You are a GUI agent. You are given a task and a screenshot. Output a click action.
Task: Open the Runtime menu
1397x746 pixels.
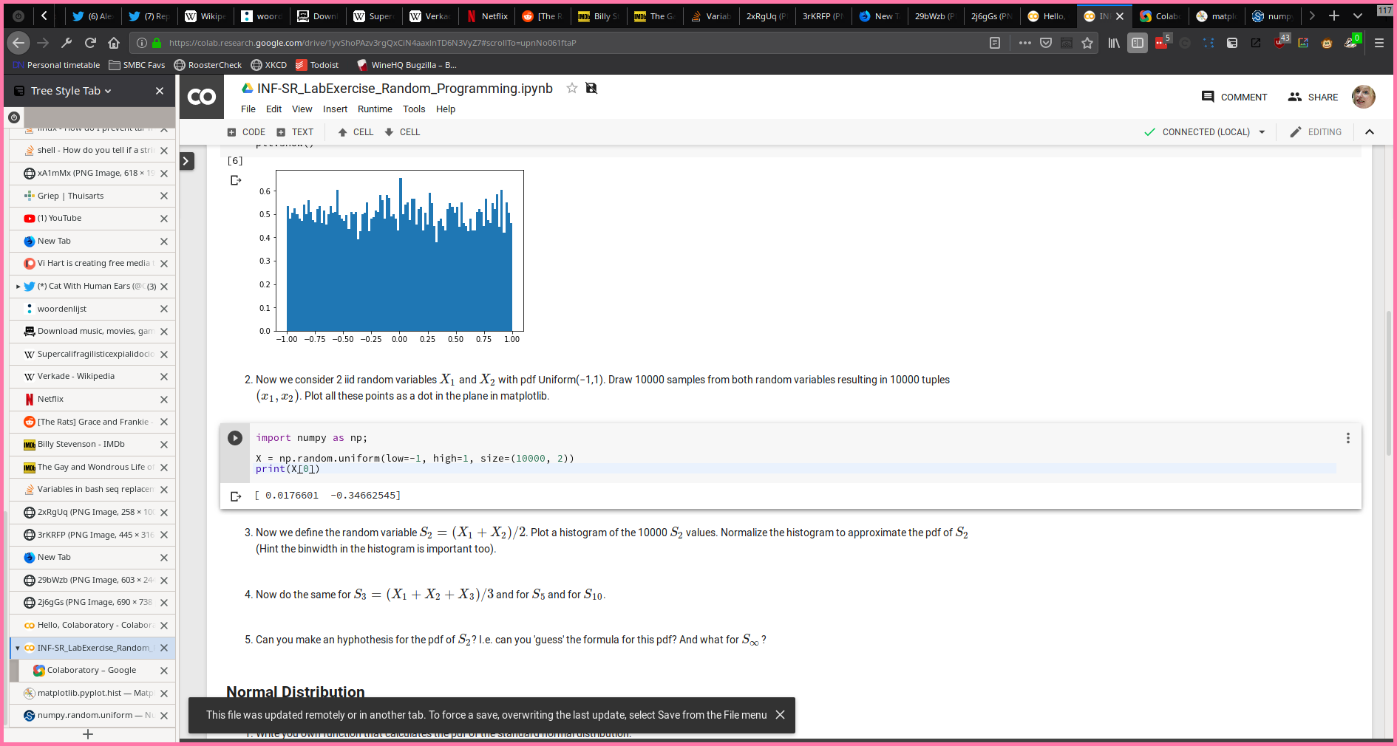375,109
